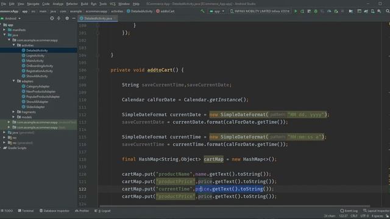Select SliderAdapter in project tree
Viewport: 390px width, 219px height.
[x=35, y=107]
